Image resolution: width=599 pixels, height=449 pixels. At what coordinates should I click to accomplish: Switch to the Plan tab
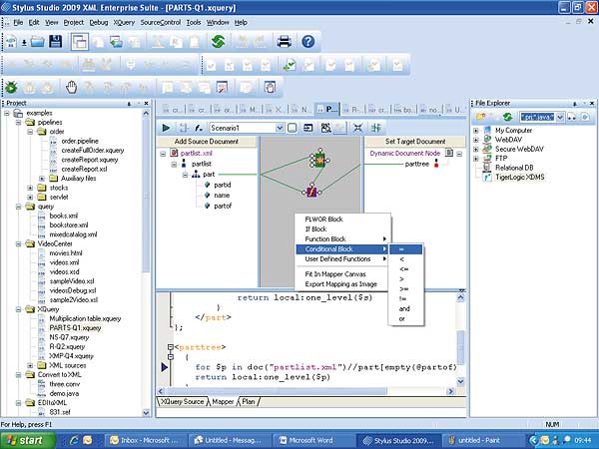[249, 402]
